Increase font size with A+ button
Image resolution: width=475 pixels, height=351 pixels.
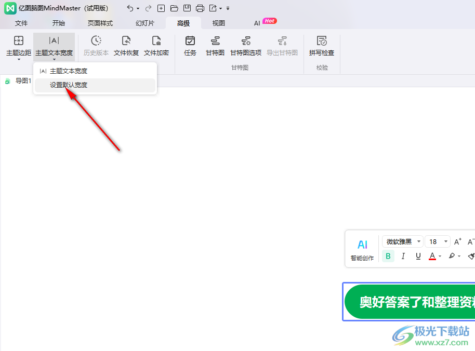pos(457,241)
